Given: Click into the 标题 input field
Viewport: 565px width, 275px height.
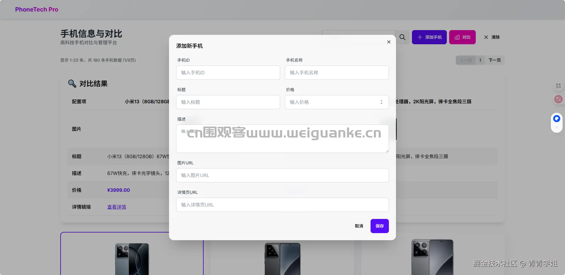Looking at the screenshot, I should 228,102.
